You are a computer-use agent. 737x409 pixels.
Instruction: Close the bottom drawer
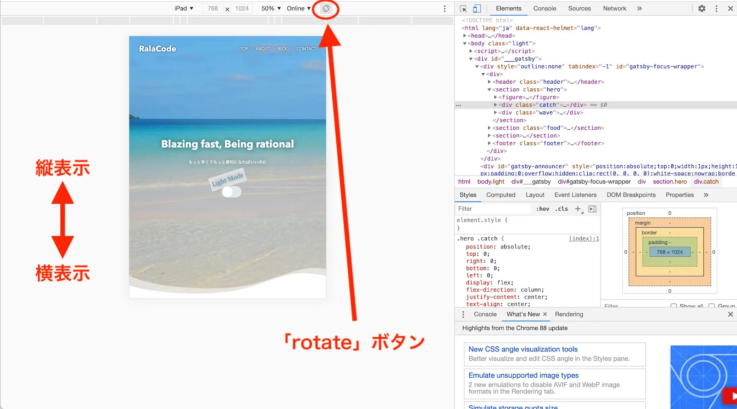tap(731, 314)
